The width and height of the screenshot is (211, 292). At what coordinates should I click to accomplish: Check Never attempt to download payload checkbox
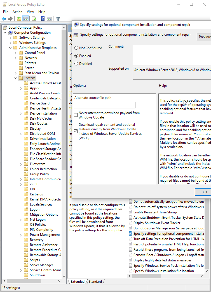coord(76,115)
